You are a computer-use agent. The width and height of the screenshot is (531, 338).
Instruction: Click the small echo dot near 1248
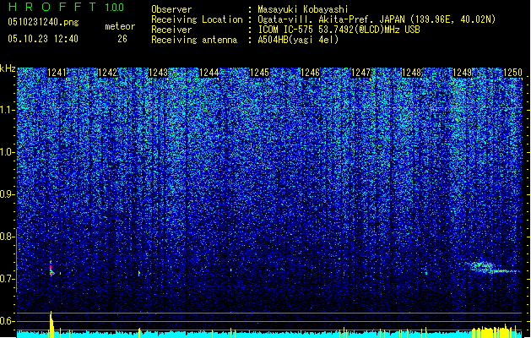[426, 271]
